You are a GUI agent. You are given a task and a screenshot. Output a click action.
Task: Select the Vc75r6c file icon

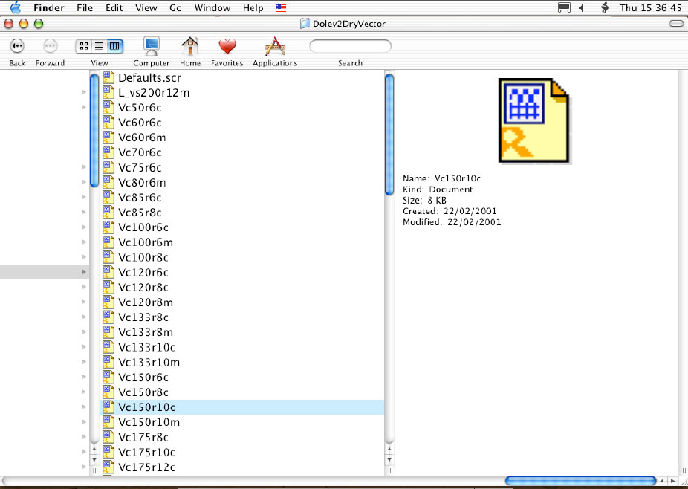[108, 167]
